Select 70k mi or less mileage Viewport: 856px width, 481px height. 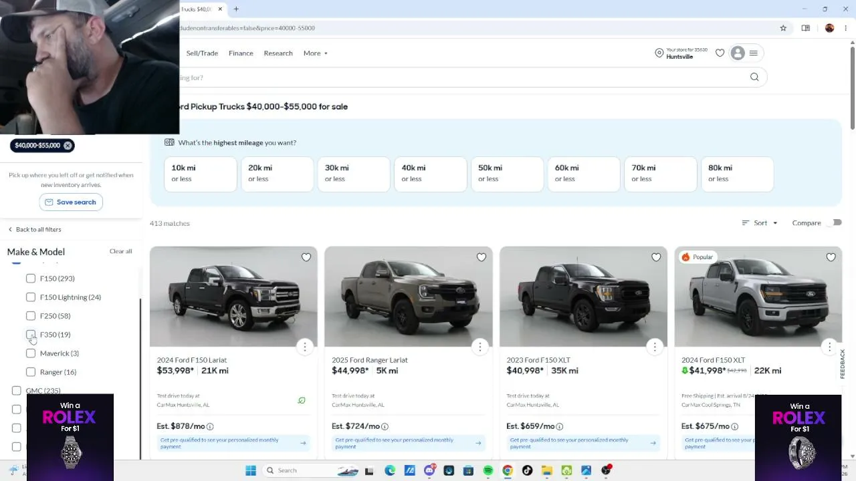point(661,174)
